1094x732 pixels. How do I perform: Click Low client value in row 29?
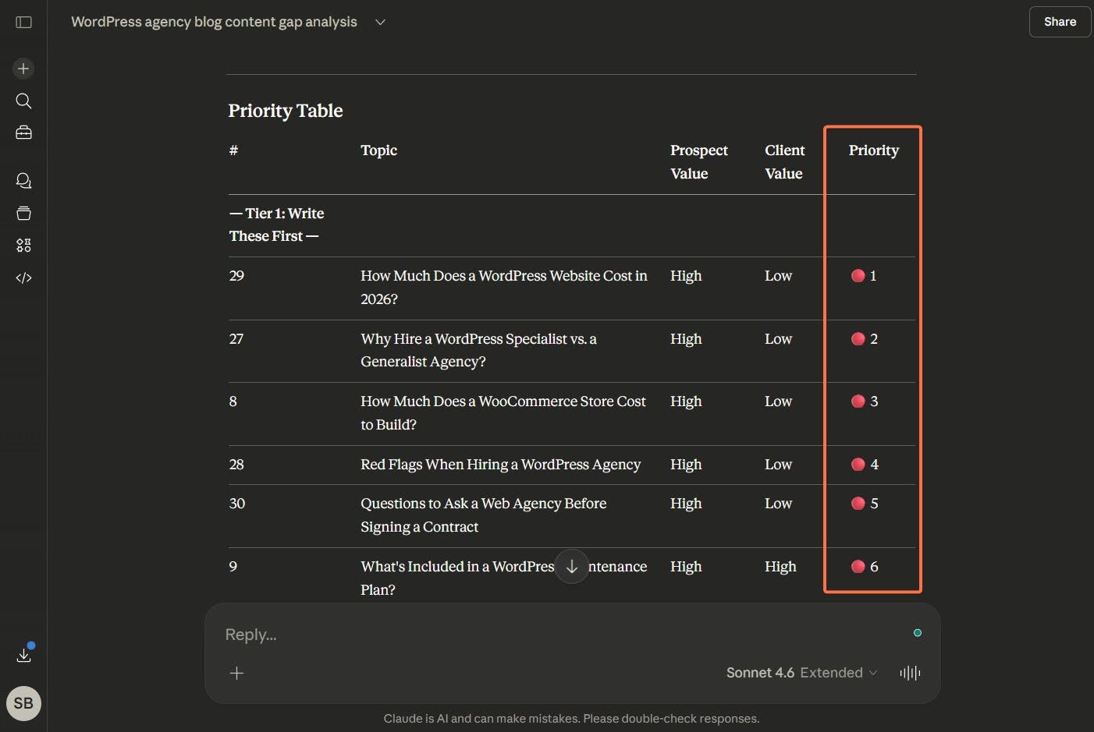point(778,276)
